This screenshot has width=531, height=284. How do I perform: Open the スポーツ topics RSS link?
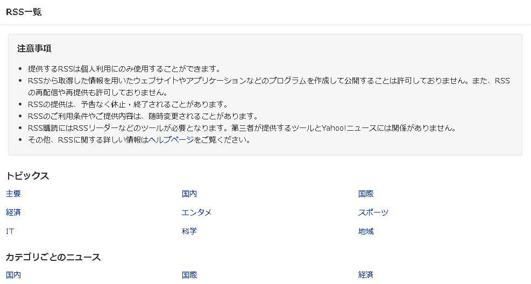pyautogui.click(x=373, y=212)
